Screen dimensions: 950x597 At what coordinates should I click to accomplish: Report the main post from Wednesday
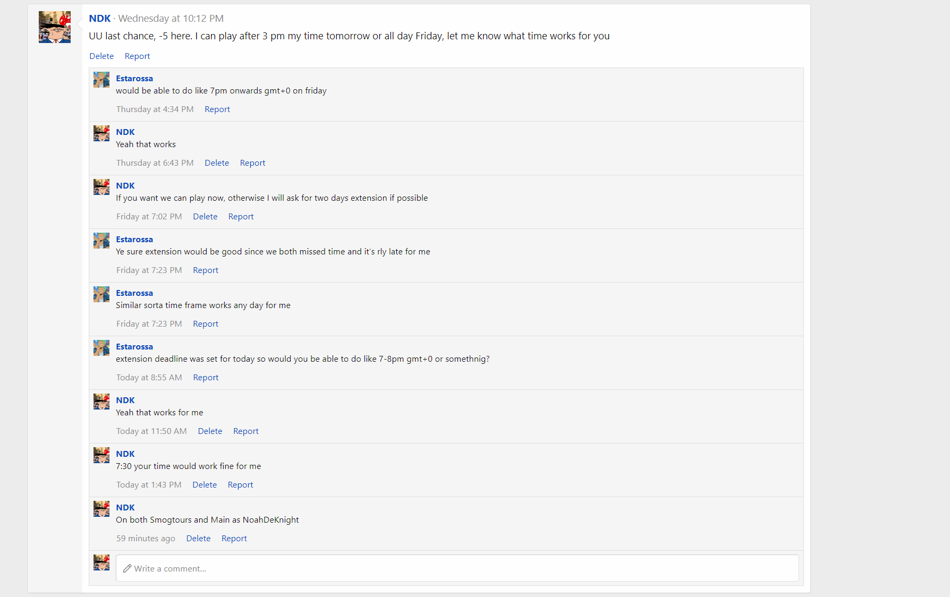click(137, 56)
